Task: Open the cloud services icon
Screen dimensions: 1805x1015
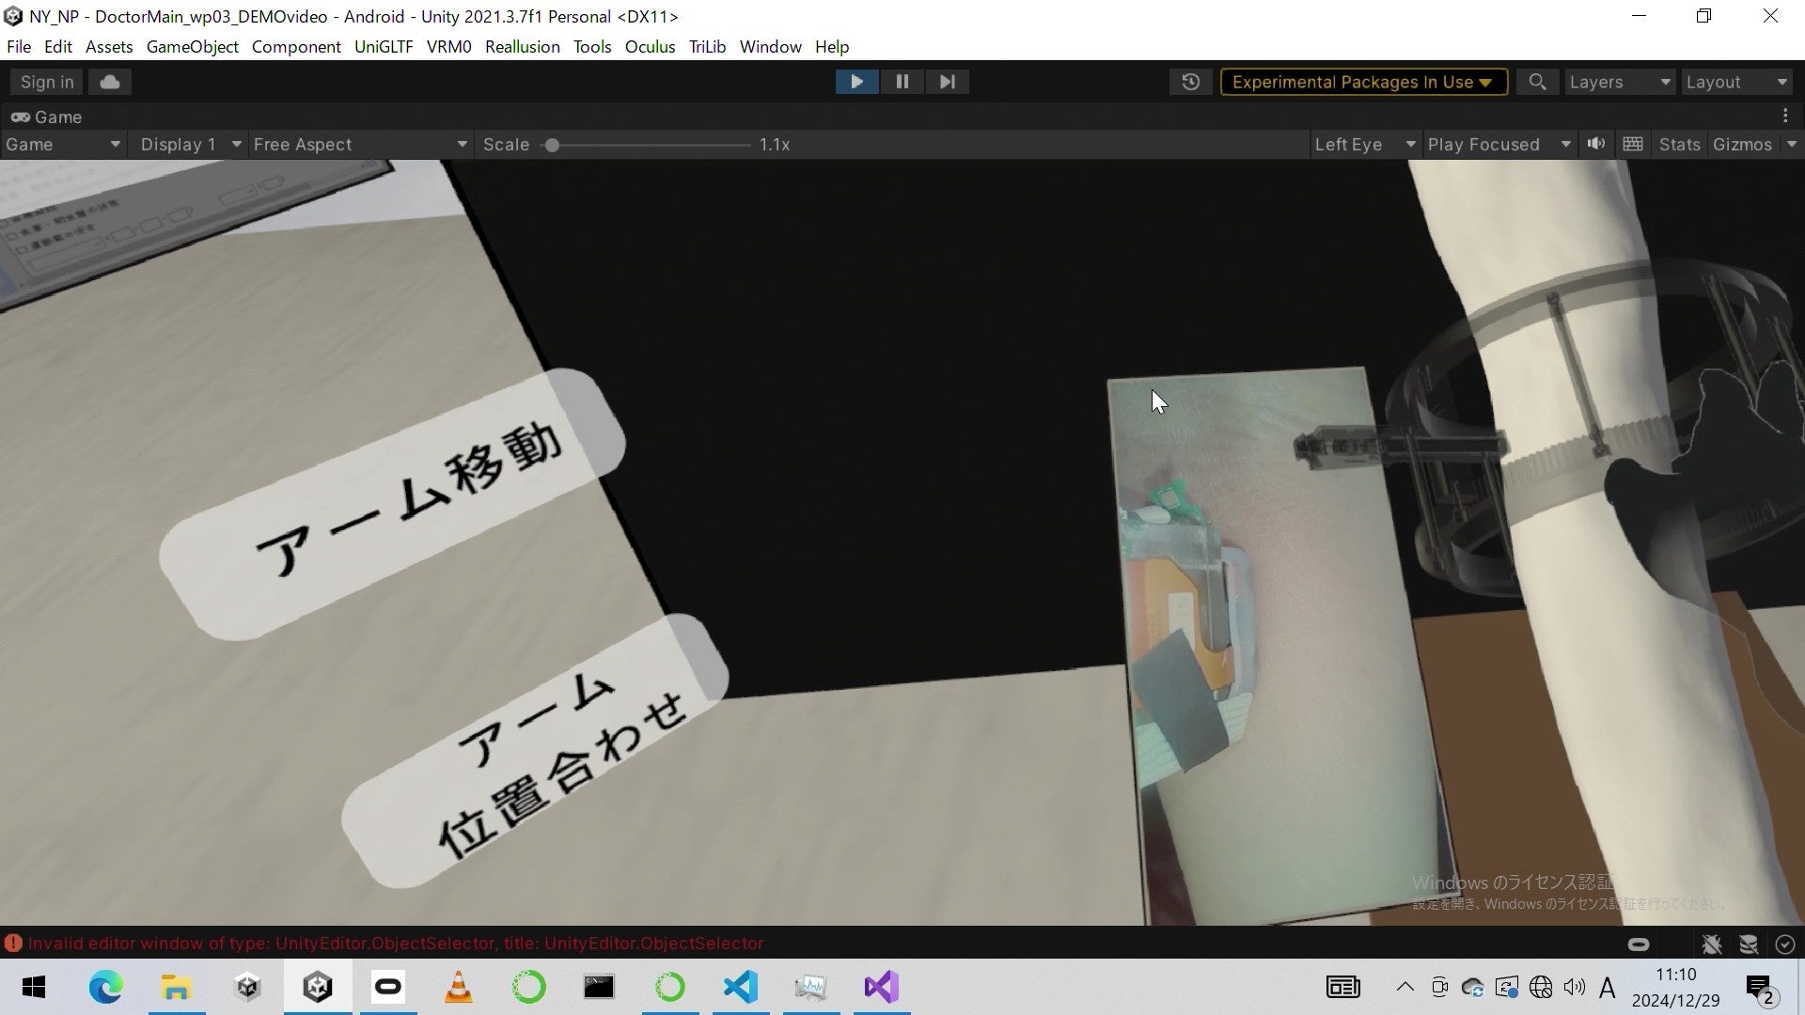Action: 110,82
